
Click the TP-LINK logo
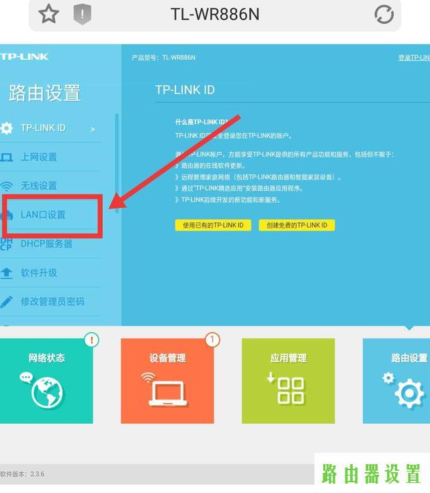click(x=24, y=56)
